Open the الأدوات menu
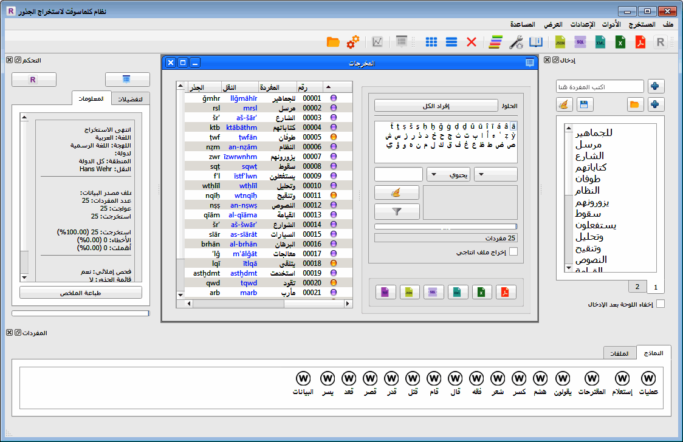The image size is (683, 442). 611,24
